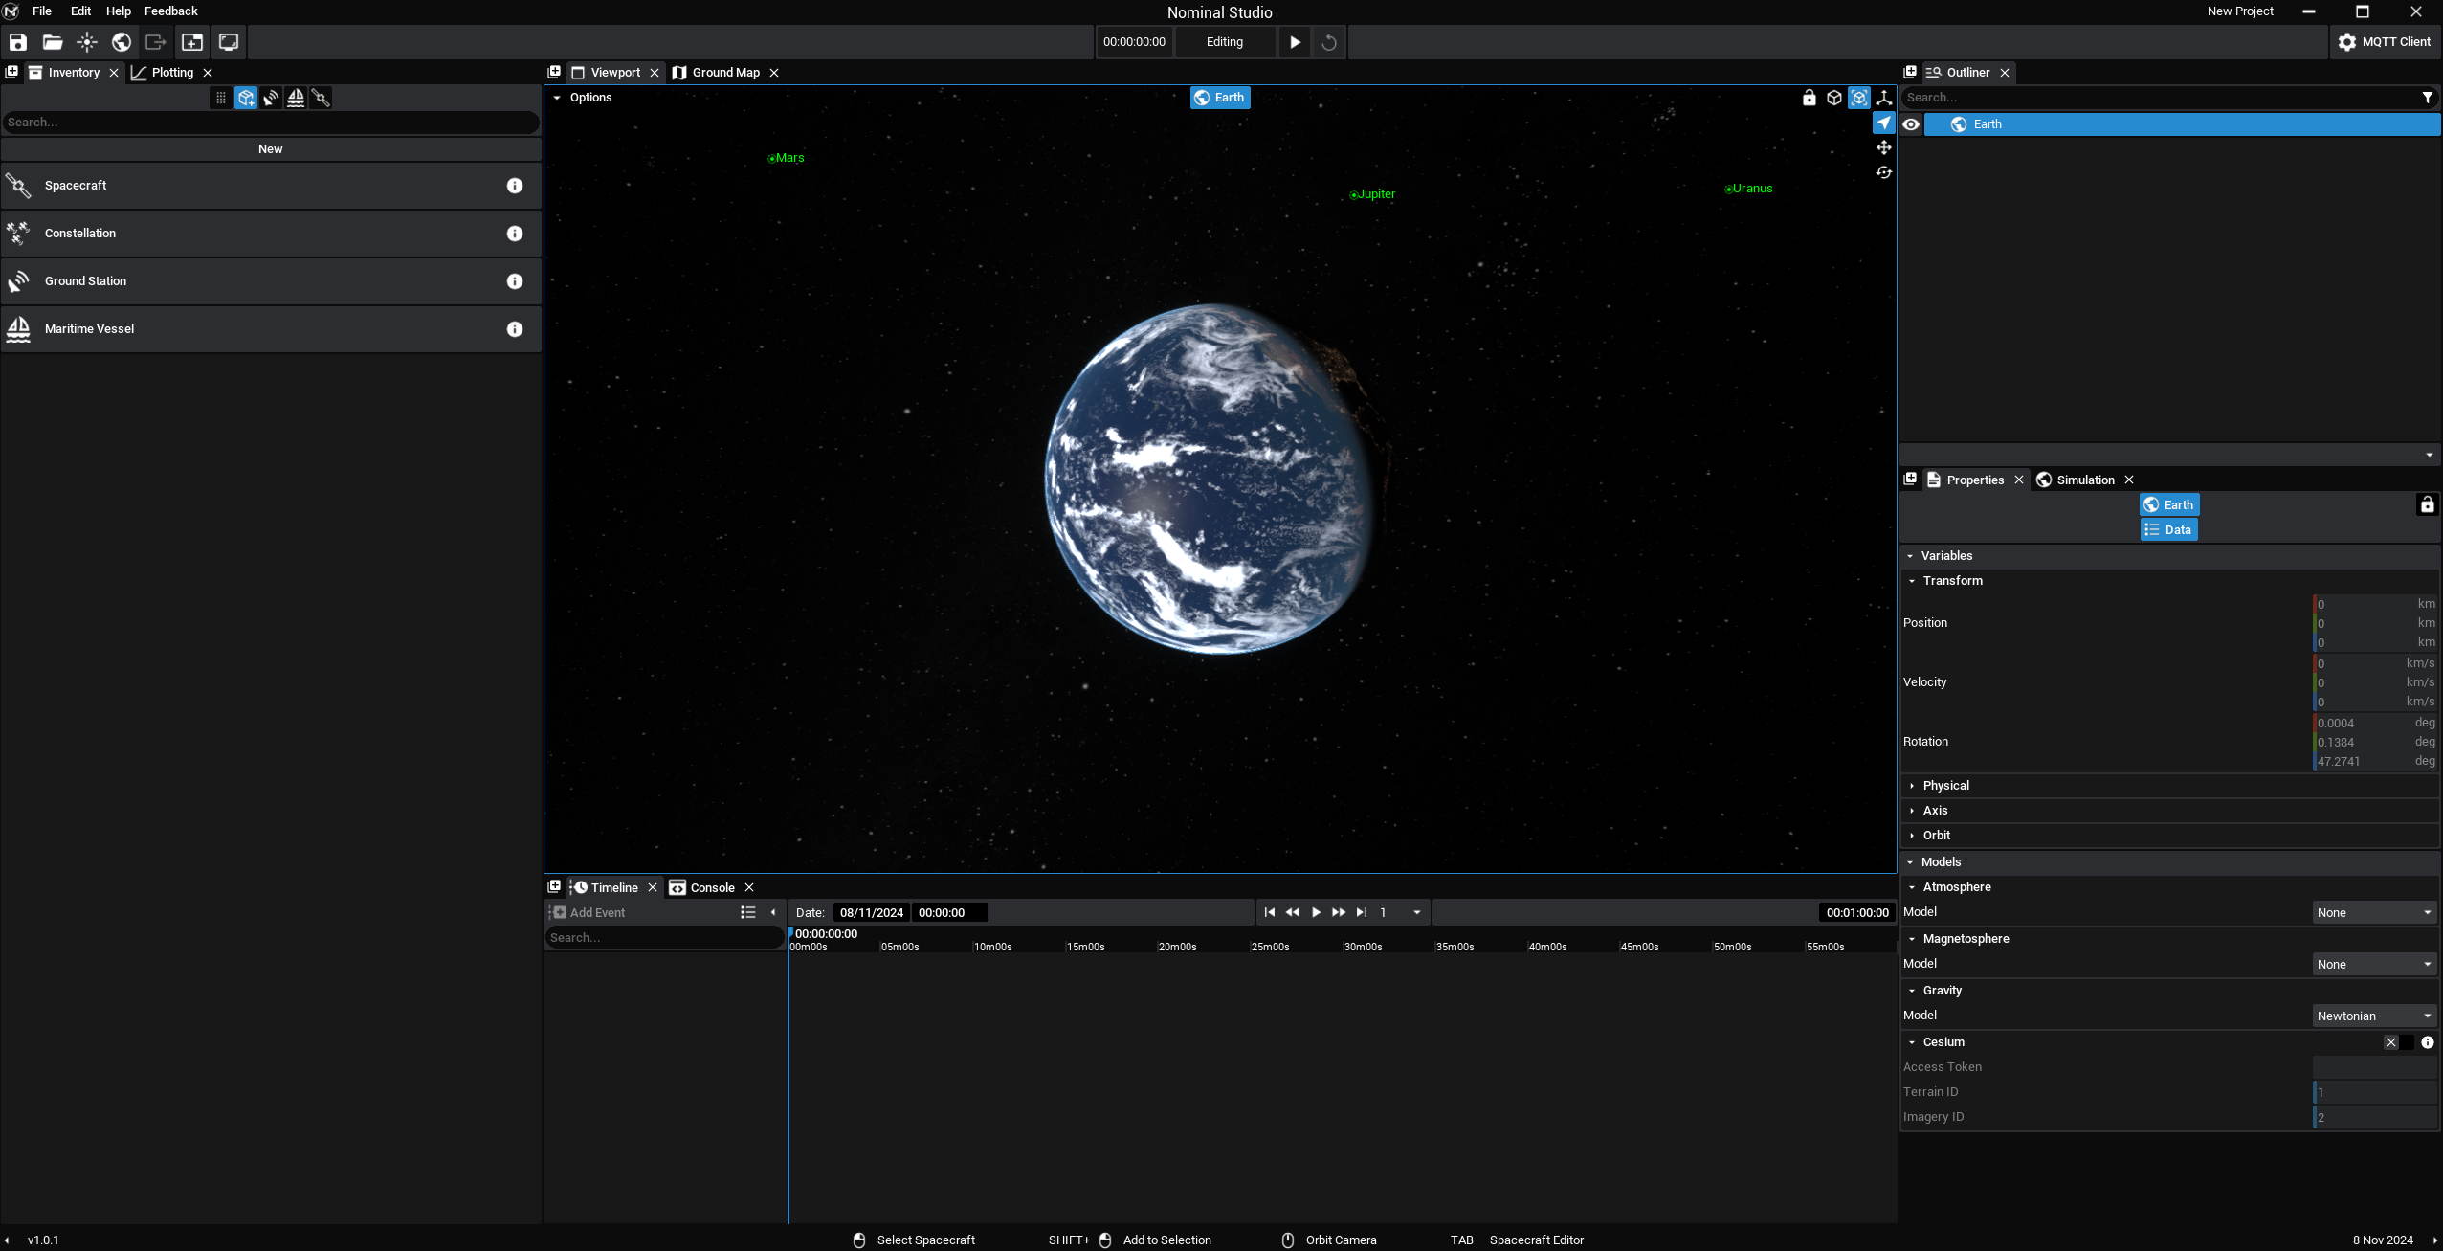Image resolution: width=2443 pixels, height=1251 pixels.
Task: Add a panel next to Outliner tab
Action: click(x=1910, y=72)
